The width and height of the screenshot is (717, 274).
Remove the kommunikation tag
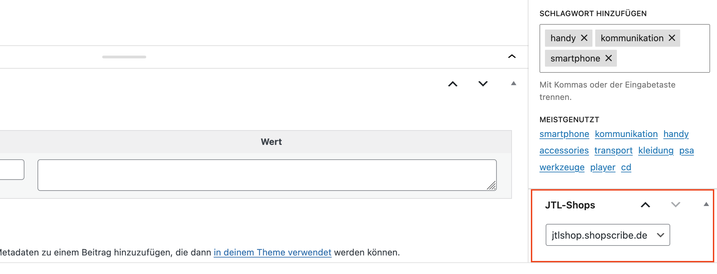point(672,38)
